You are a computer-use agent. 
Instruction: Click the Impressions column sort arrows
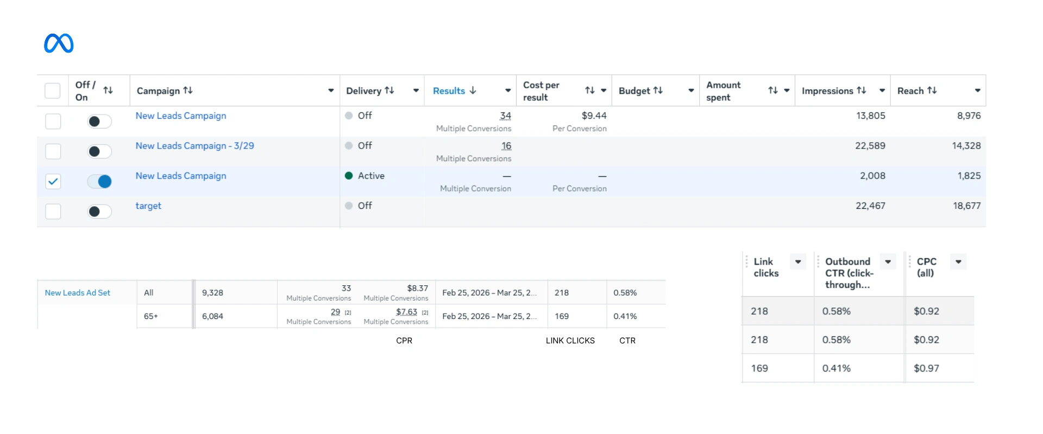[x=862, y=91]
